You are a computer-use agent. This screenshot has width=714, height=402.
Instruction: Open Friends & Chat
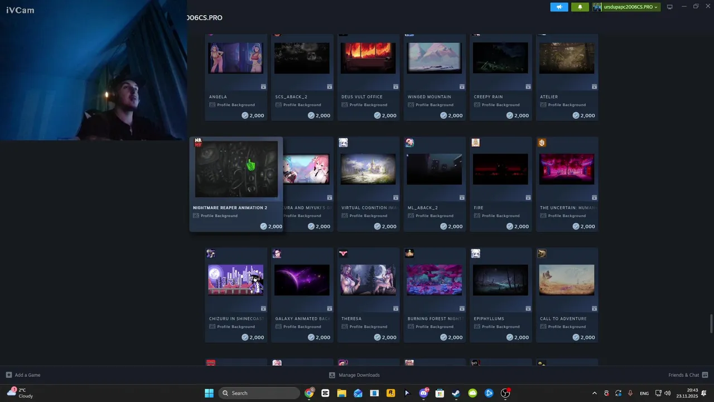pyautogui.click(x=688, y=375)
